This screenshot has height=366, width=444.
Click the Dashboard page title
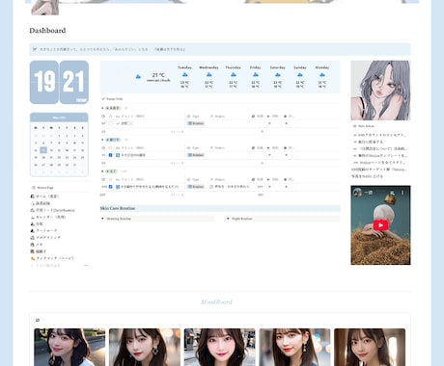point(47,31)
